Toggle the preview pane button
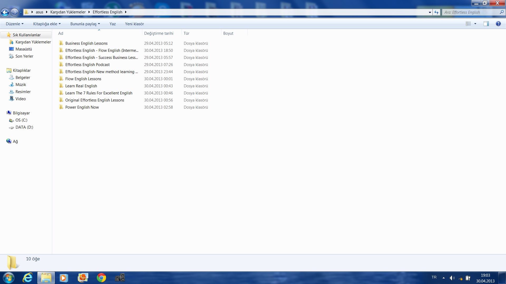Image resolution: width=506 pixels, height=284 pixels. (x=486, y=24)
